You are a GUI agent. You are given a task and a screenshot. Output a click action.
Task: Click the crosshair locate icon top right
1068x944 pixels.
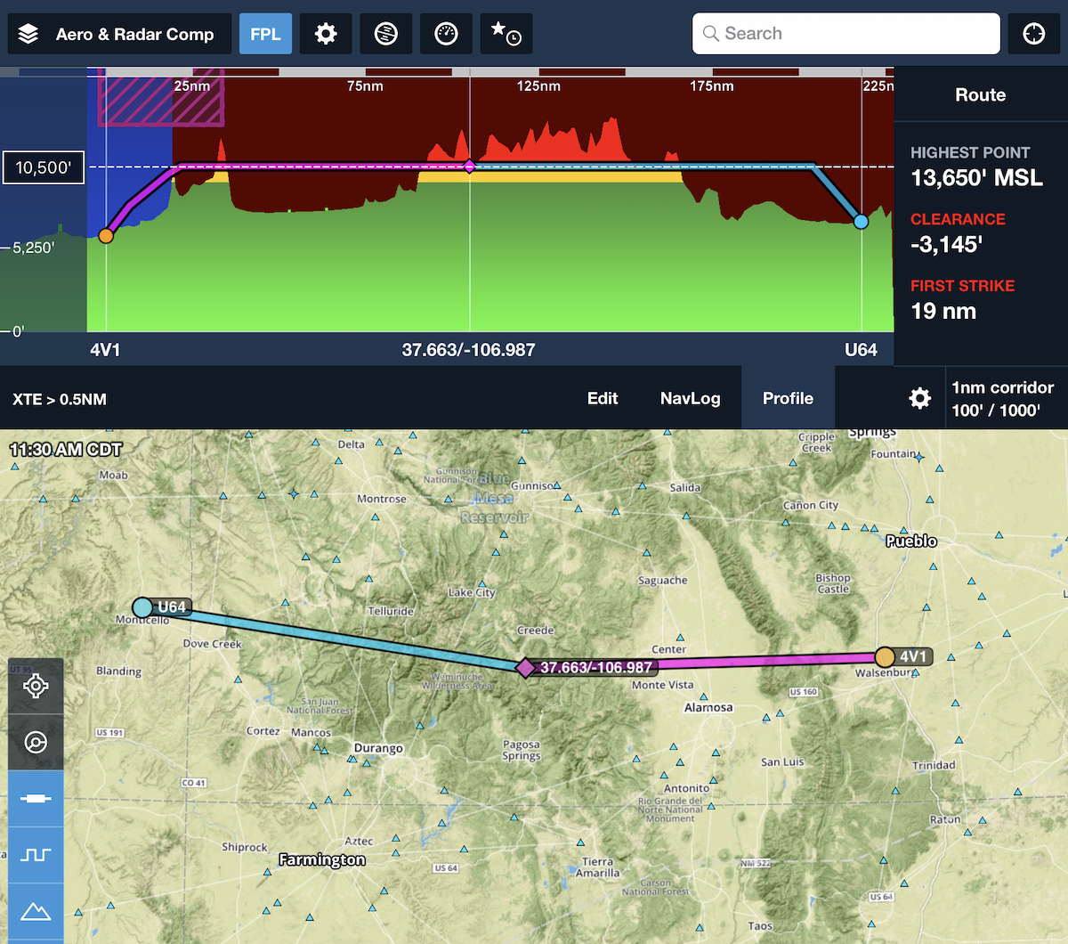(1033, 34)
